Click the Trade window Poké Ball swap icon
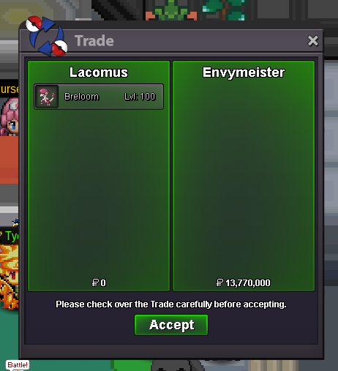This screenshot has height=371, width=338. (47, 36)
